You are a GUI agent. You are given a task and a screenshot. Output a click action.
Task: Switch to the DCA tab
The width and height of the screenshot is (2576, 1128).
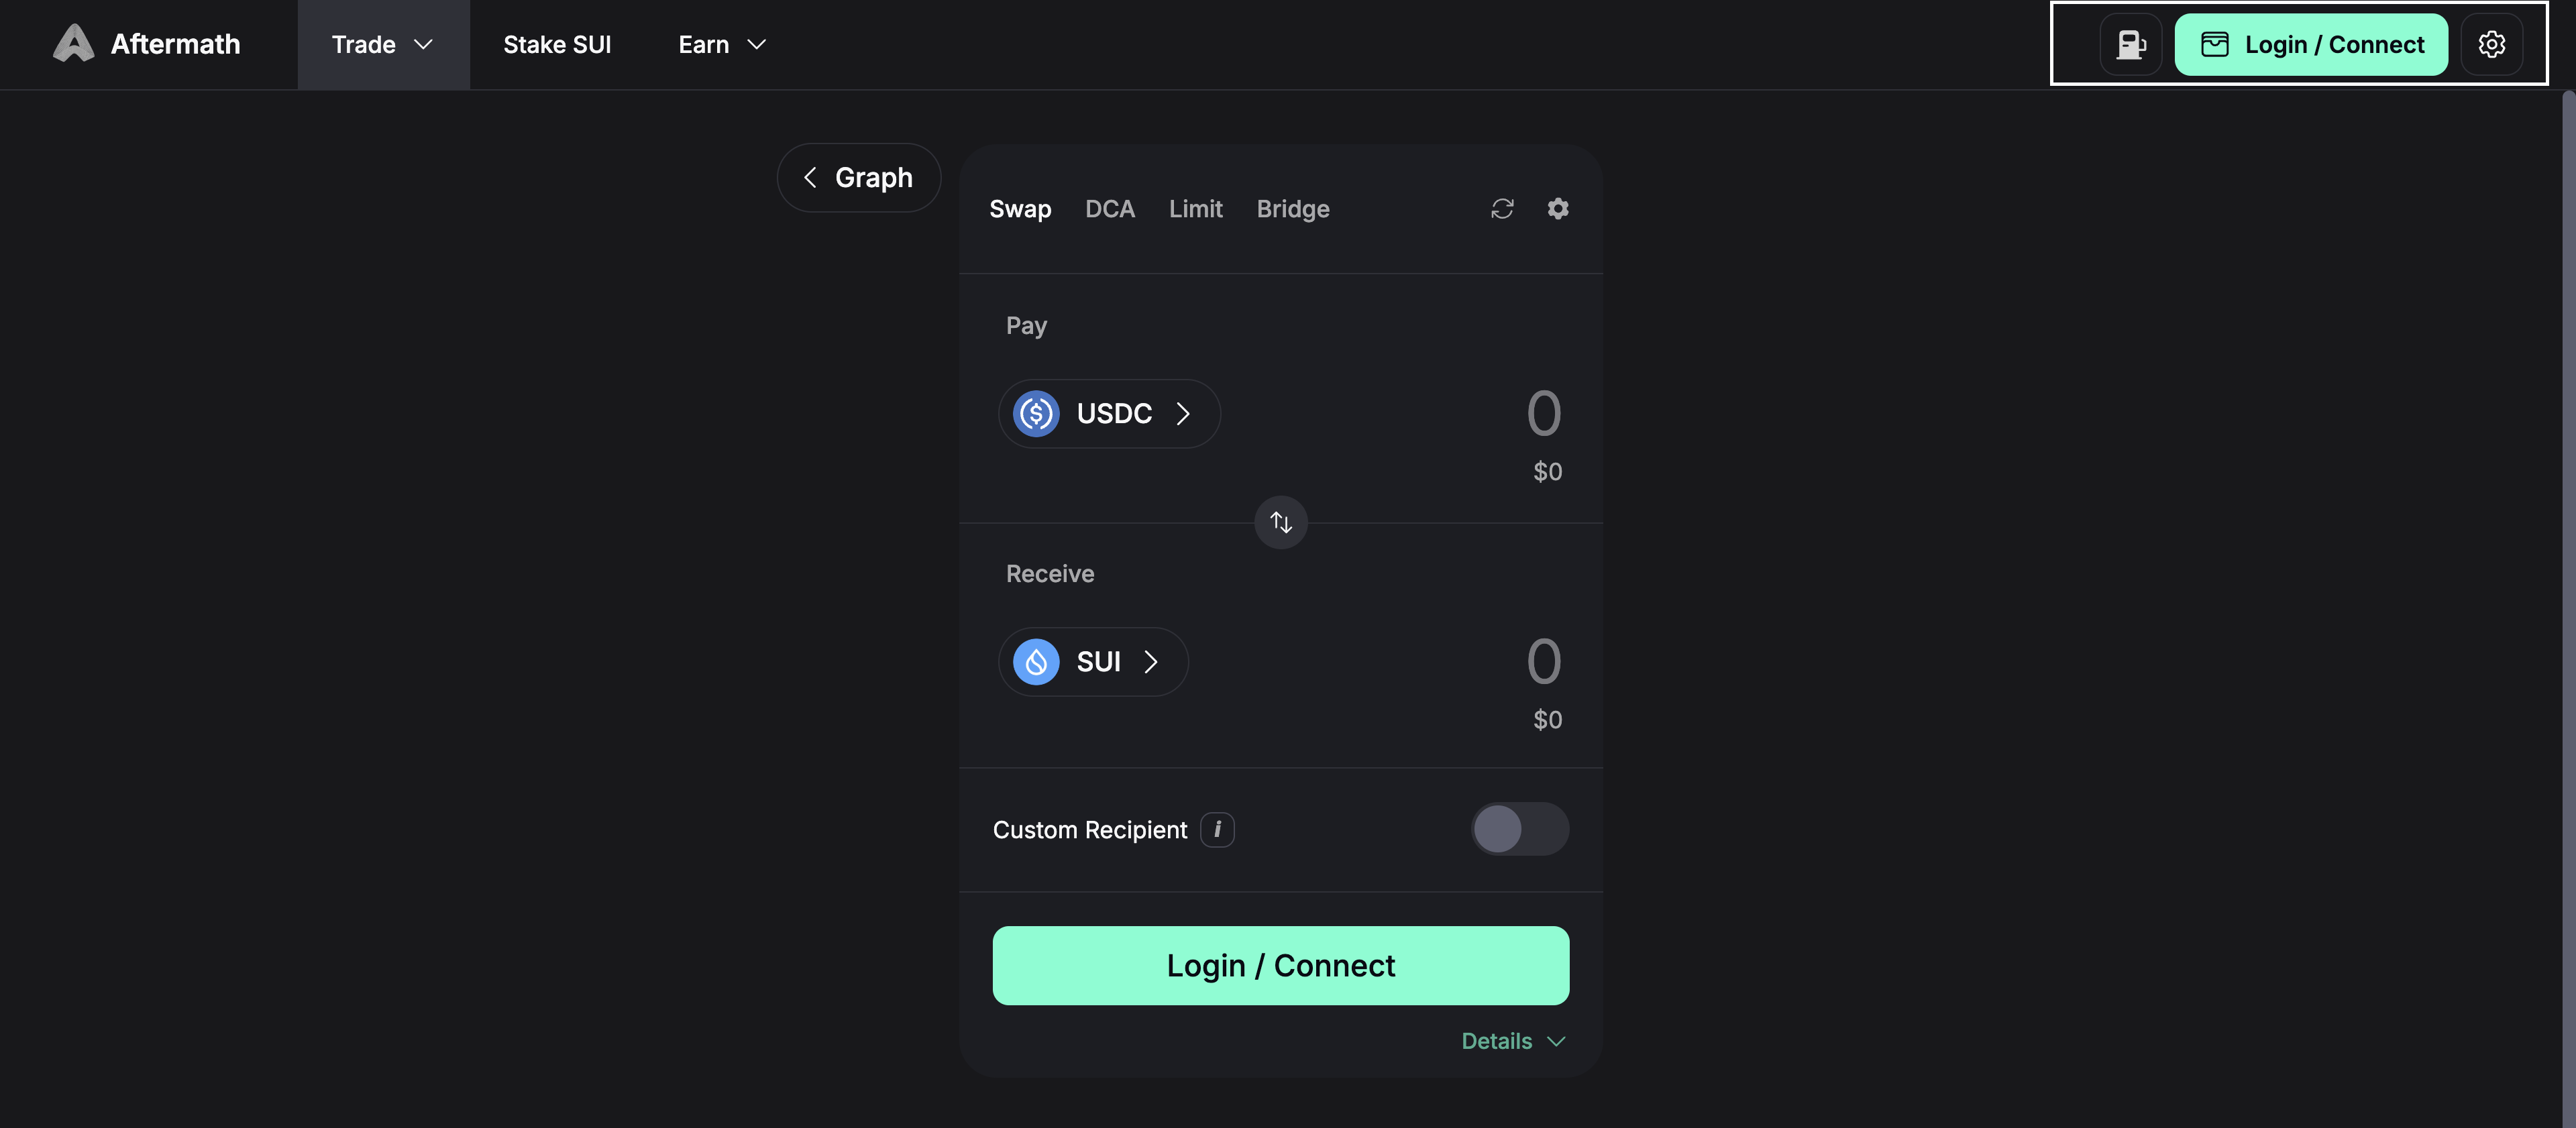1110,209
